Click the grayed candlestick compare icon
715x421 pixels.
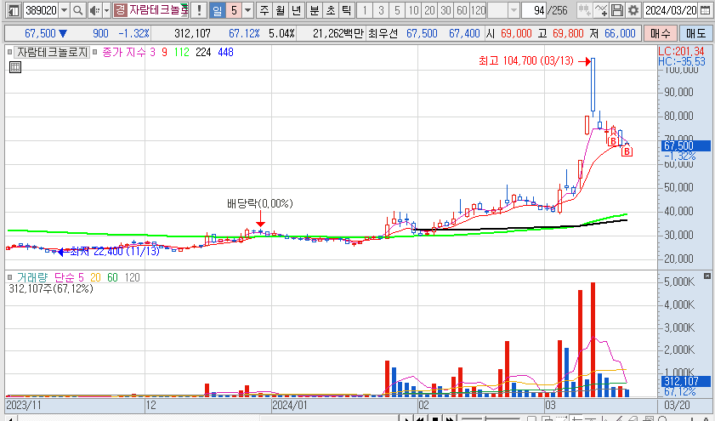point(584,10)
